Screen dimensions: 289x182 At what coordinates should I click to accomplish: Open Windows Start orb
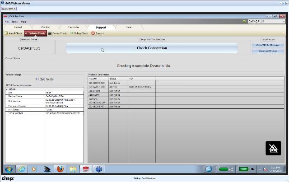coord(9,169)
